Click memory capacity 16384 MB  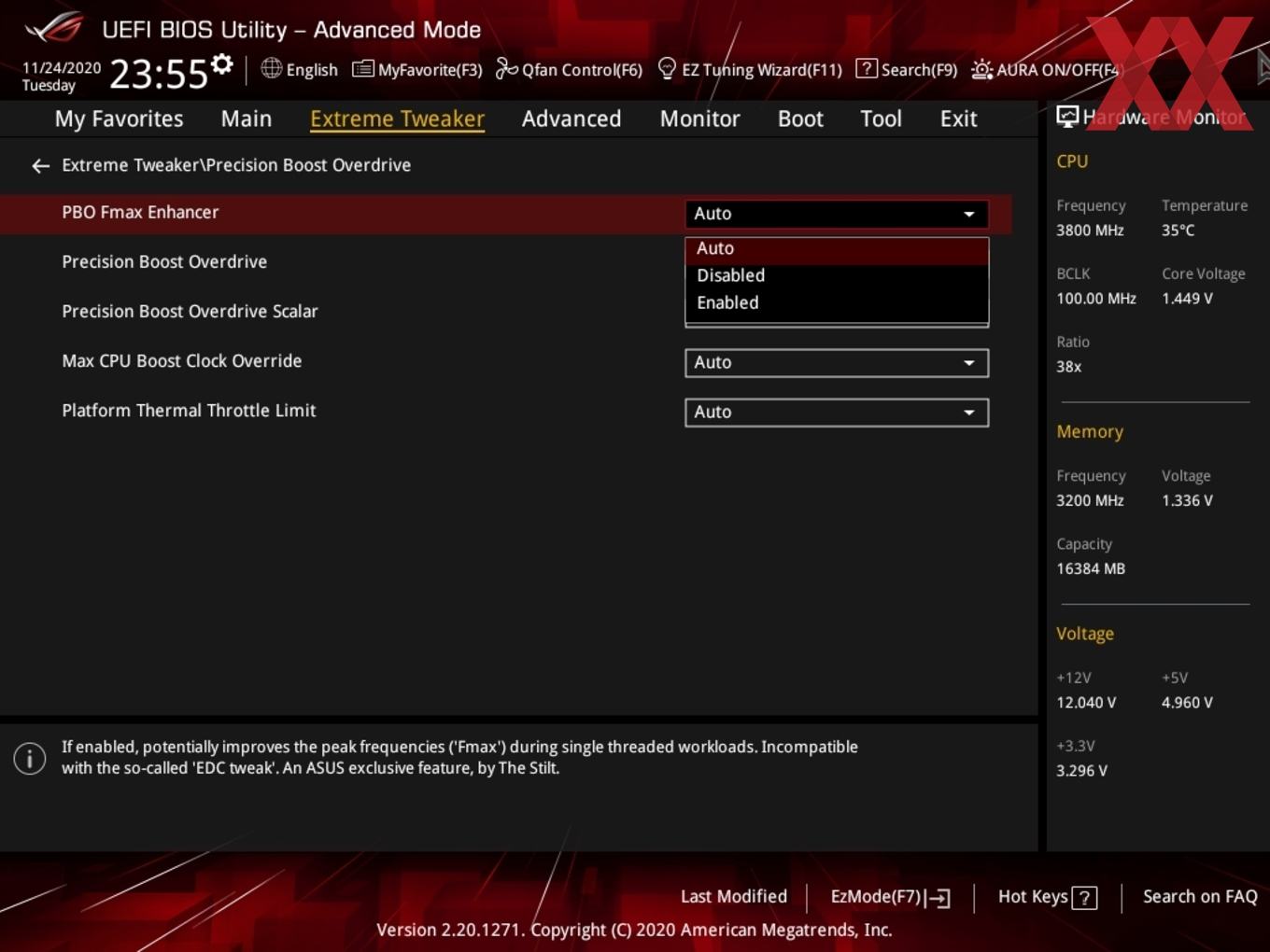[x=1091, y=568]
